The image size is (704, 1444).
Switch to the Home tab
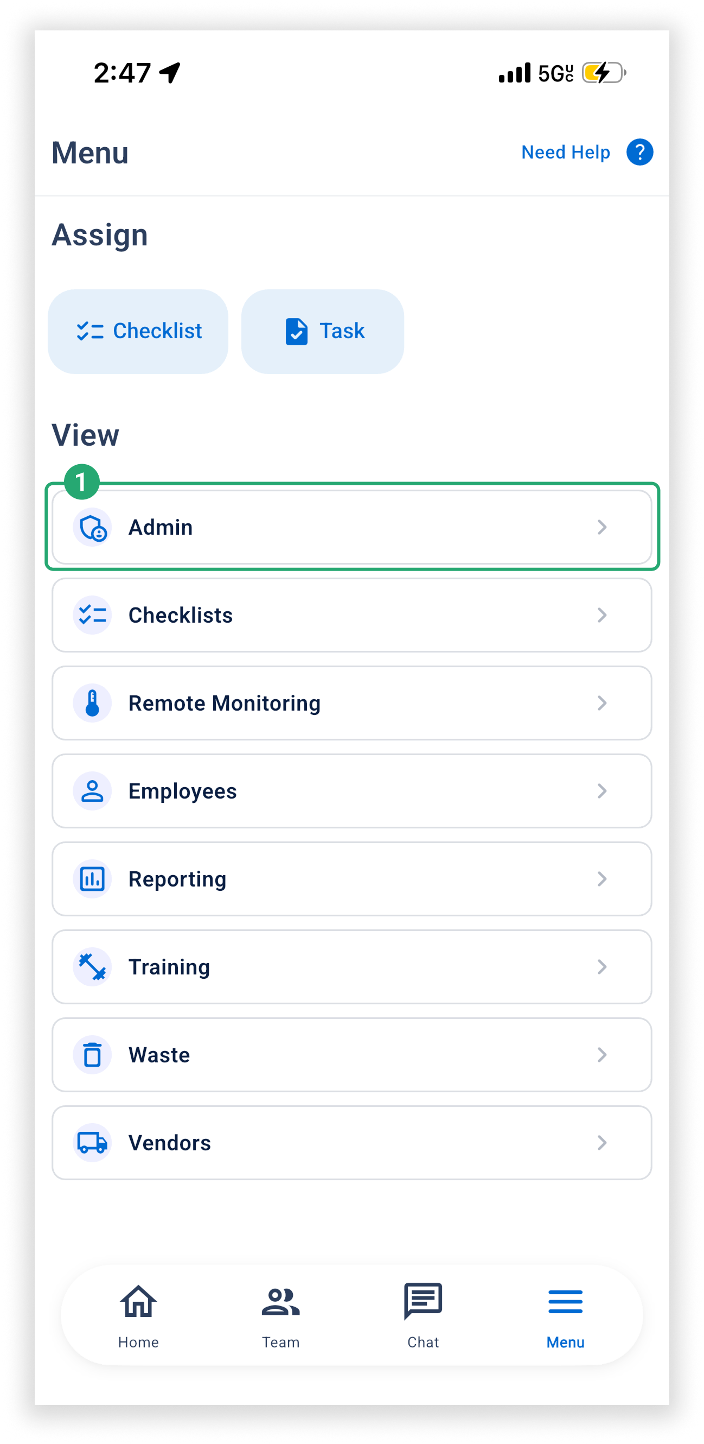click(138, 1315)
